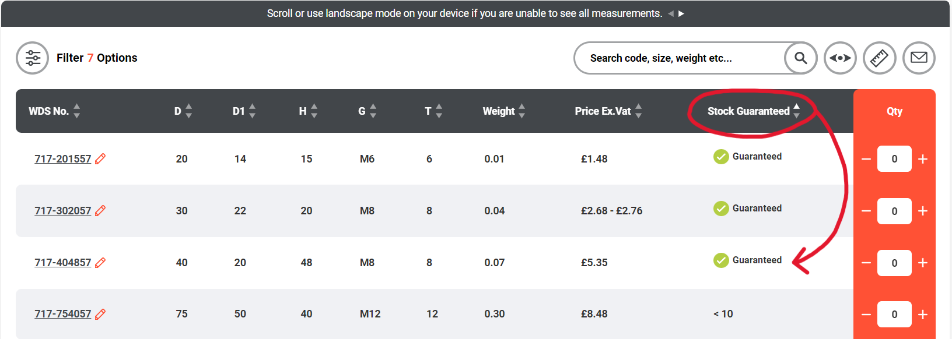This screenshot has width=952, height=339.
Task: Click the stock value "< 10"
Action: pyautogui.click(x=723, y=314)
